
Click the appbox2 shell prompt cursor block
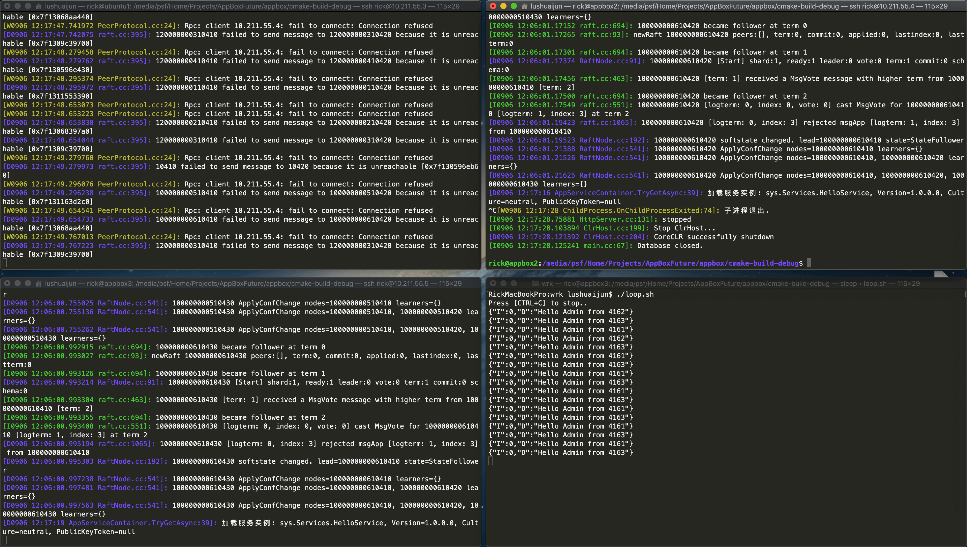pos(809,263)
